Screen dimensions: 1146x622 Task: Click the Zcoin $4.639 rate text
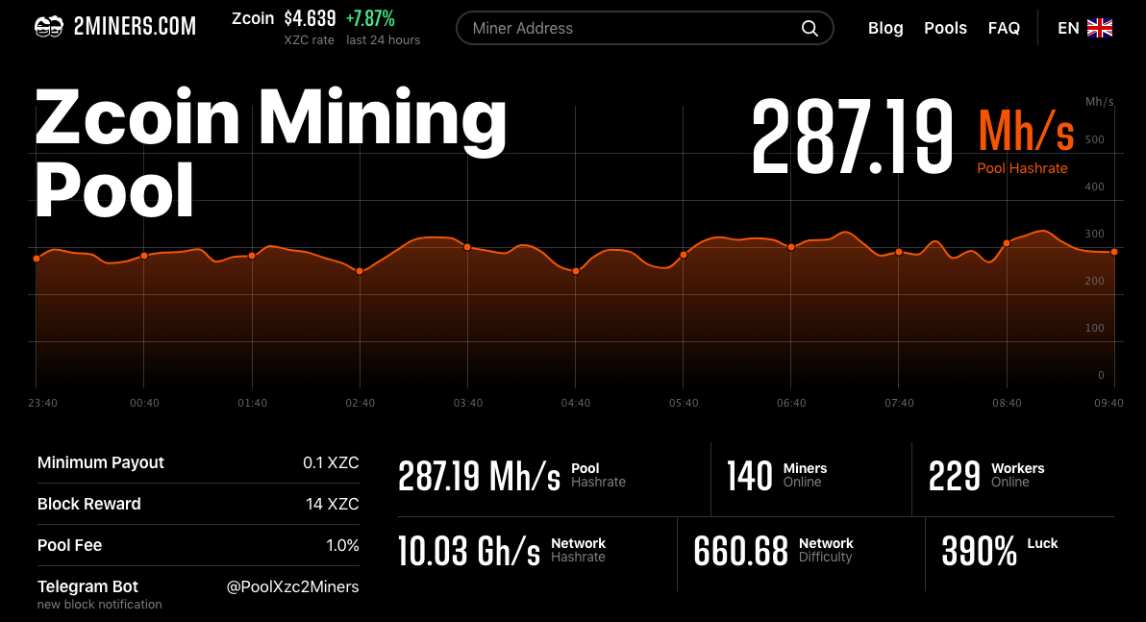(x=284, y=18)
